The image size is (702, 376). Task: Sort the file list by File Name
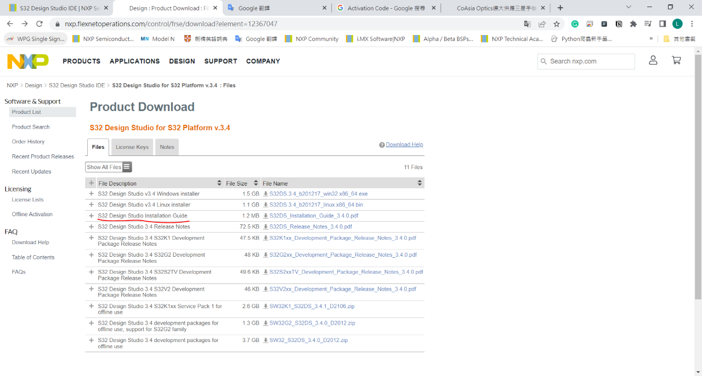pyautogui.click(x=420, y=183)
